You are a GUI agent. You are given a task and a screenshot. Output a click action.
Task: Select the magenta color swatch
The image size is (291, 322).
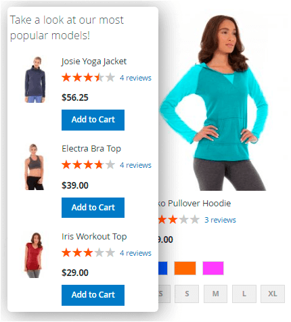(213, 268)
